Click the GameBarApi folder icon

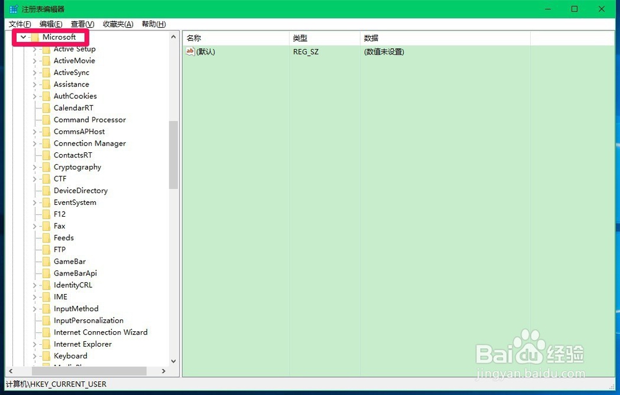pyautogui.click(x=46, y=274)
